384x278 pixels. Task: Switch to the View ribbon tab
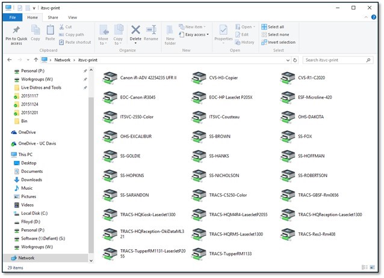click(72, 17)
